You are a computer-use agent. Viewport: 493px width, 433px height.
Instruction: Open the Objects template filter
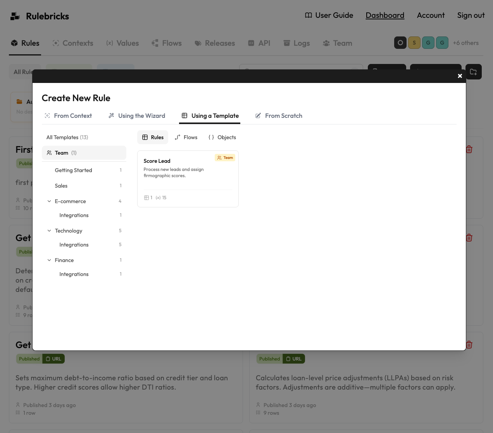(222, 137)
